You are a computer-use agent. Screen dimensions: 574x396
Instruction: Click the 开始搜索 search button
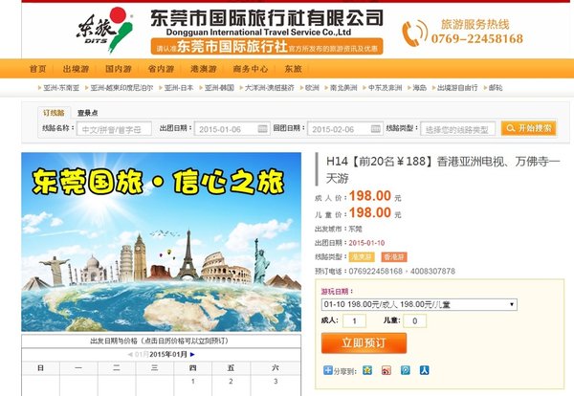click(x=529, y=128)
